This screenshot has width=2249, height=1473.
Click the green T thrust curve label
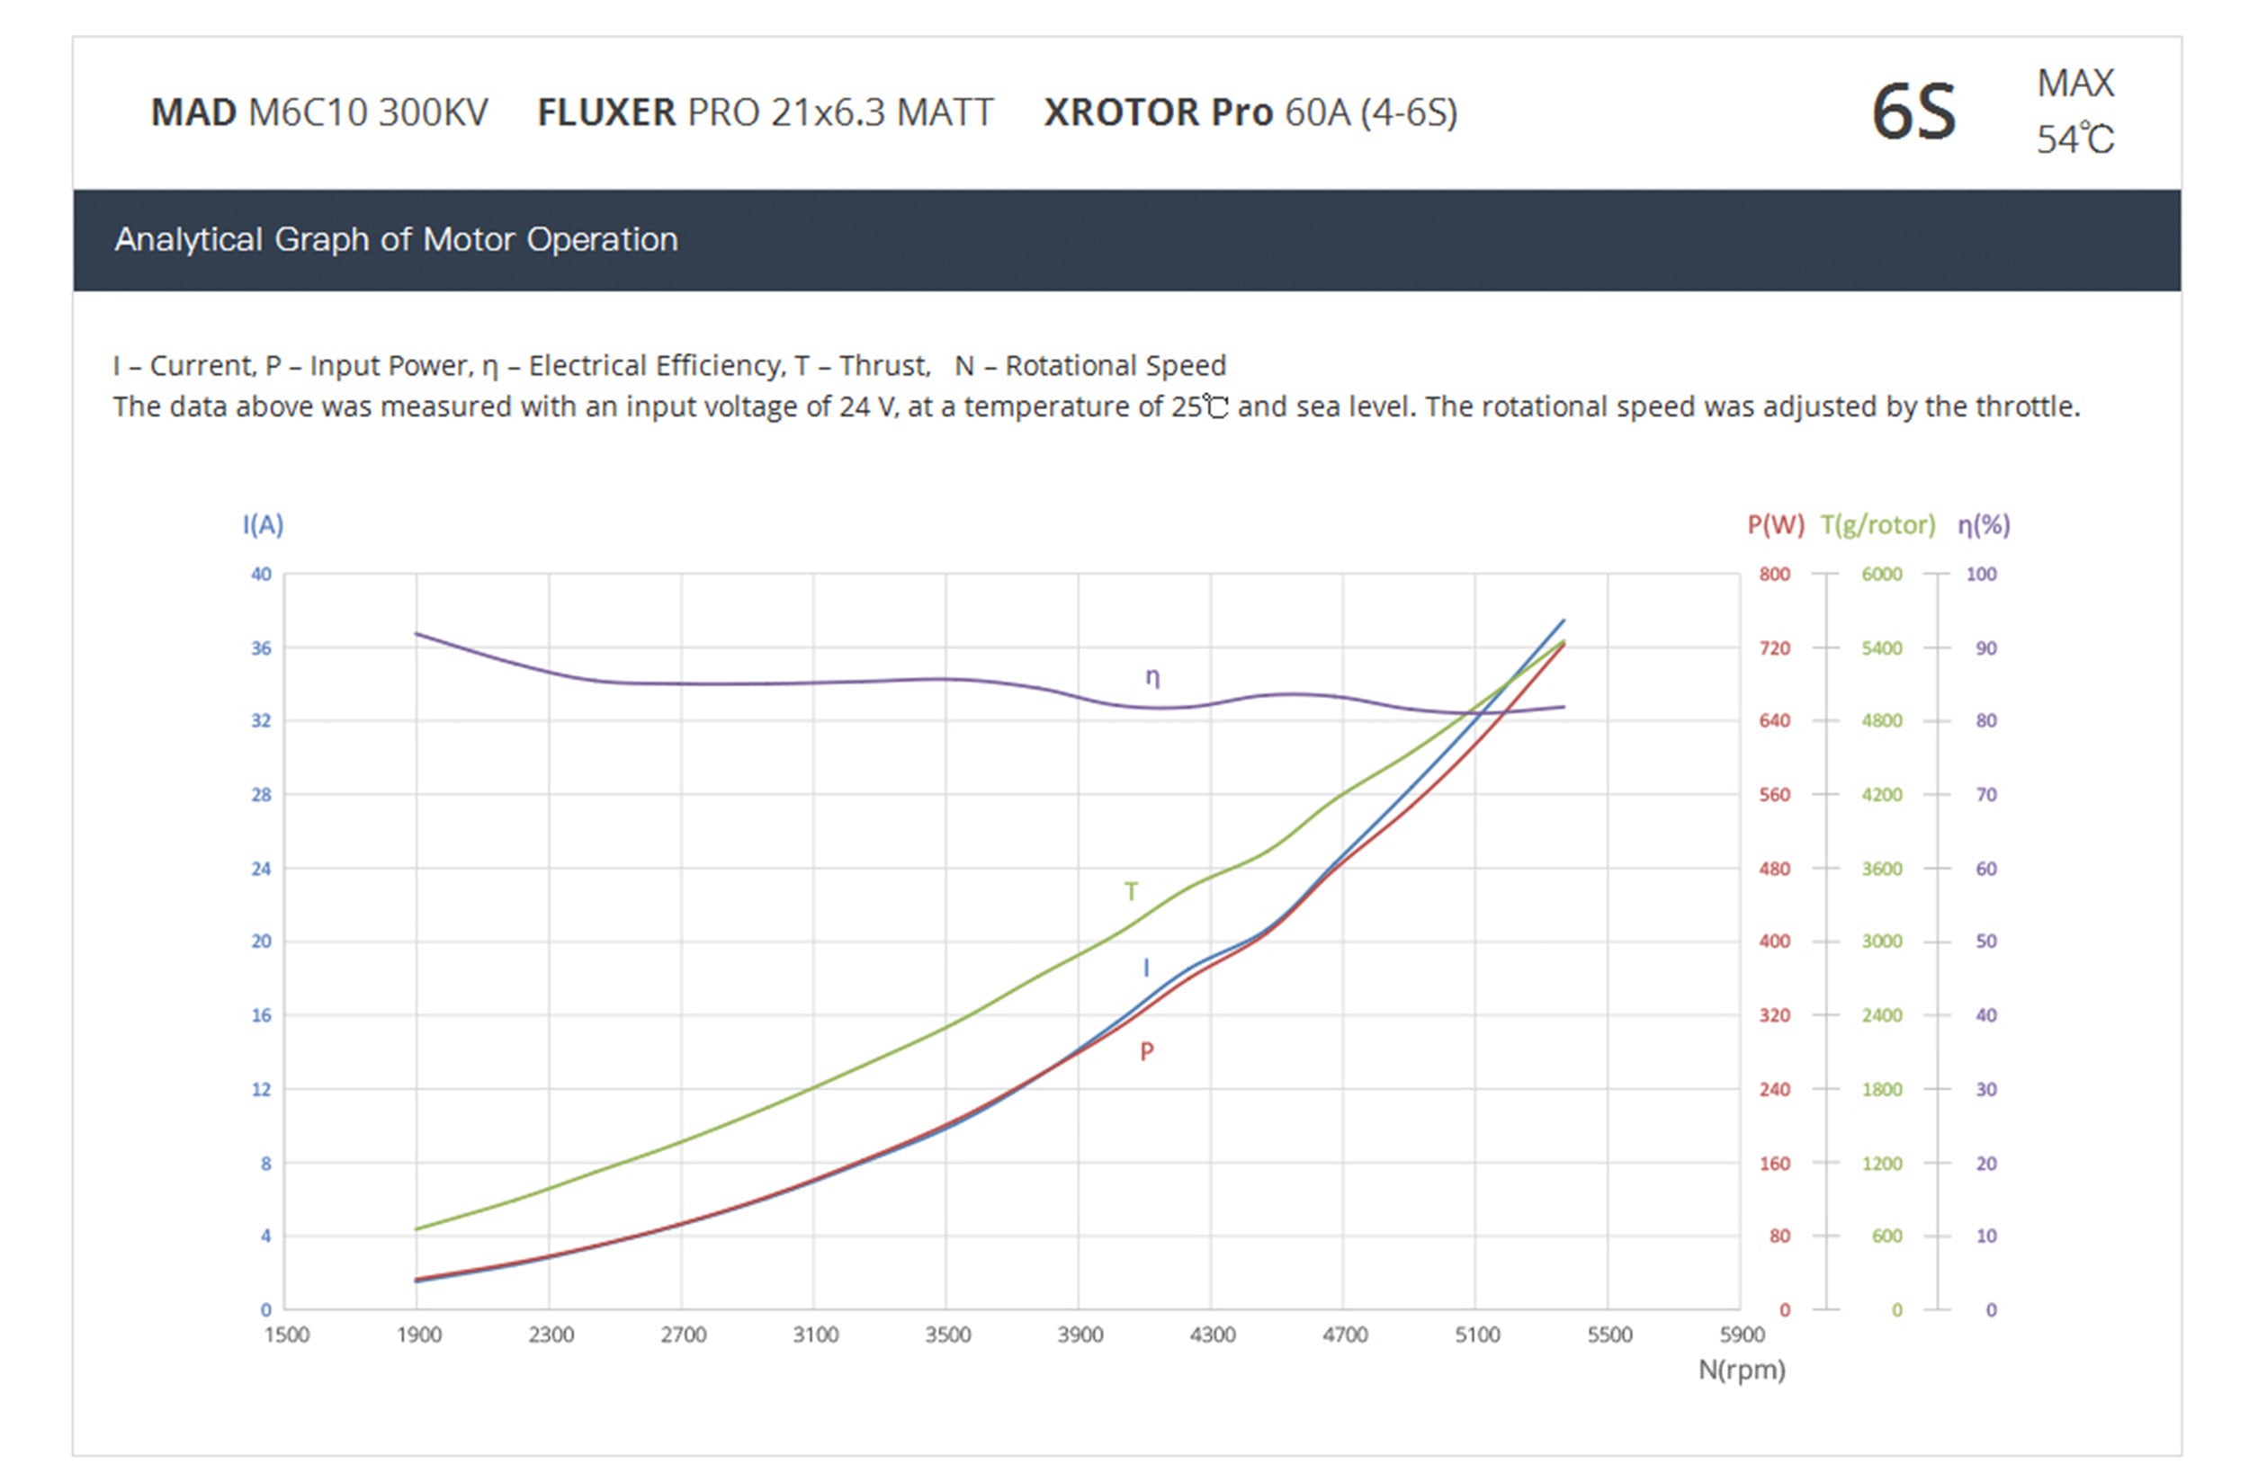tap(1131, 891)
